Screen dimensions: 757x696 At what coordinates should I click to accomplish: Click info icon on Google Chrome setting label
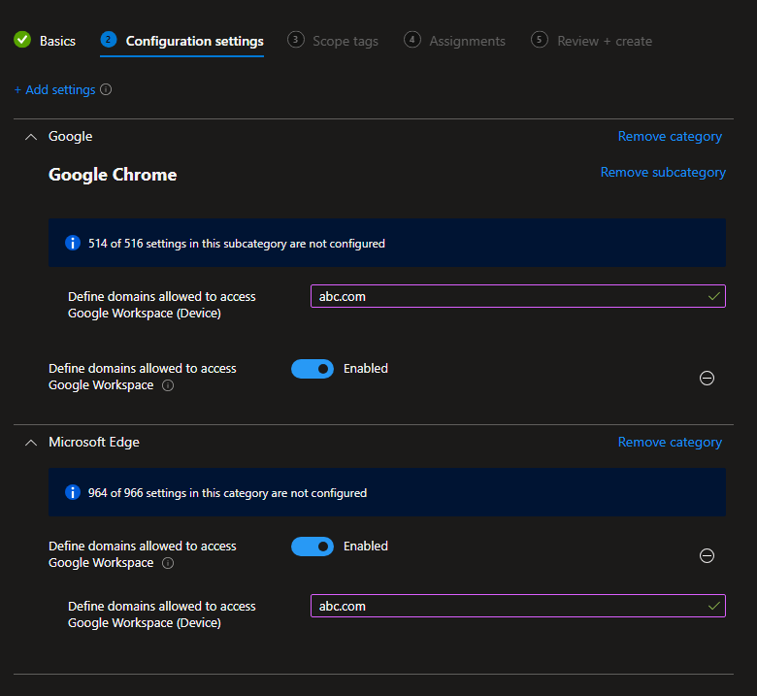click(168, 385)
